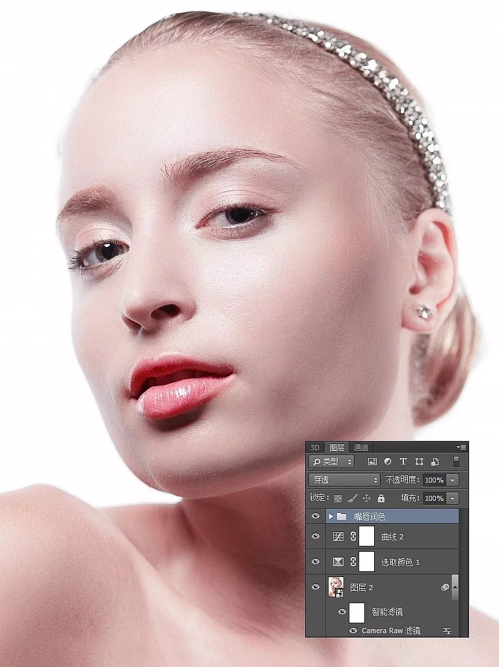
Task: Filter layers by pixel image icon
Action: pyautogui.click(x=372, y=462)
